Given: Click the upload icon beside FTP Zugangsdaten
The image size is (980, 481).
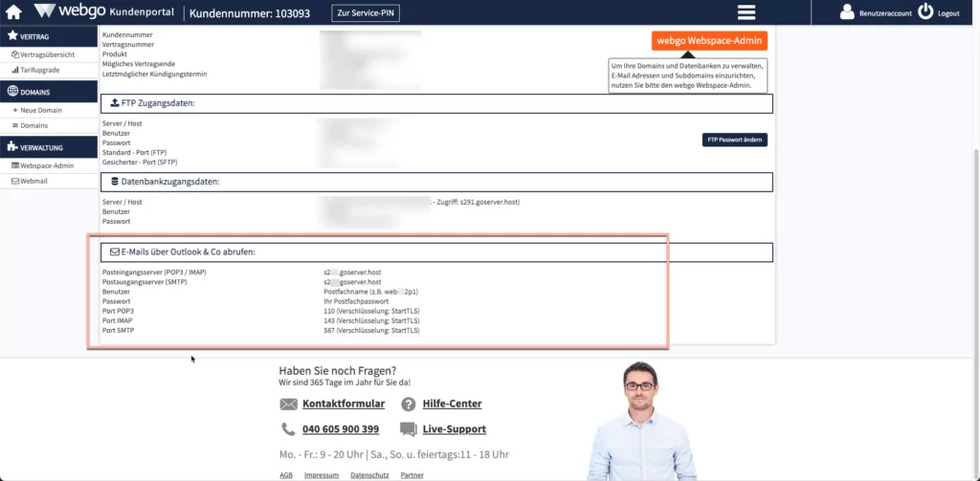Looking at the screenshot, I should [x=115, y=103].
